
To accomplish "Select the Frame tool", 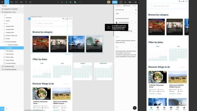I will pyautogui.click(x=11, y=2).
